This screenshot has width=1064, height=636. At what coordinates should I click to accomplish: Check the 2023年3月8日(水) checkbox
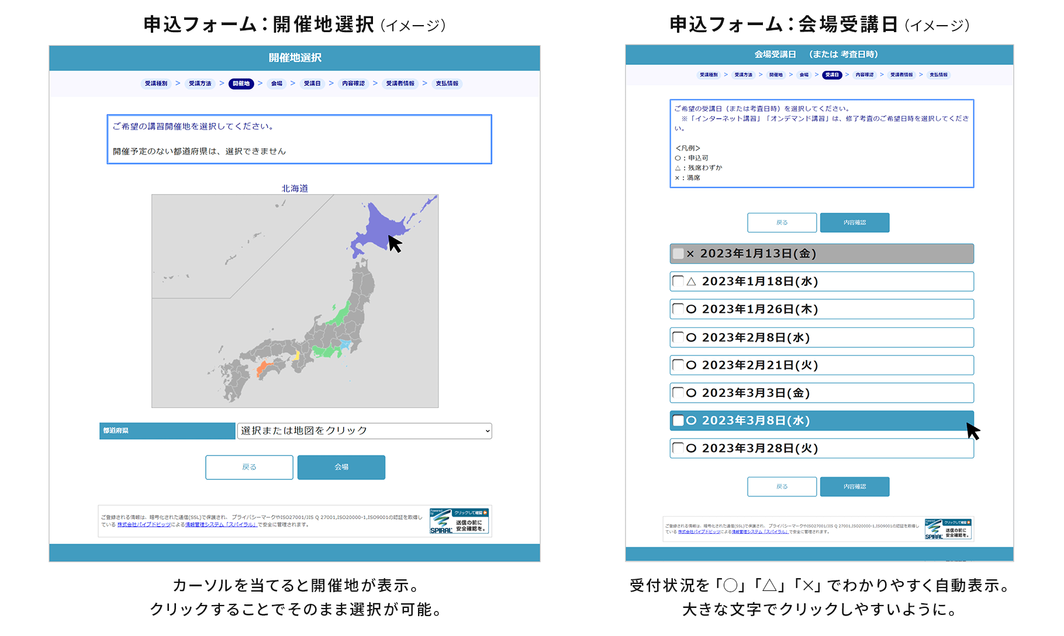(x=678, y=420)
